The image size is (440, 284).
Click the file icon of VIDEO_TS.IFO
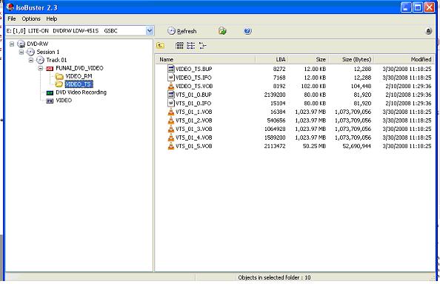tap(171, 78)
